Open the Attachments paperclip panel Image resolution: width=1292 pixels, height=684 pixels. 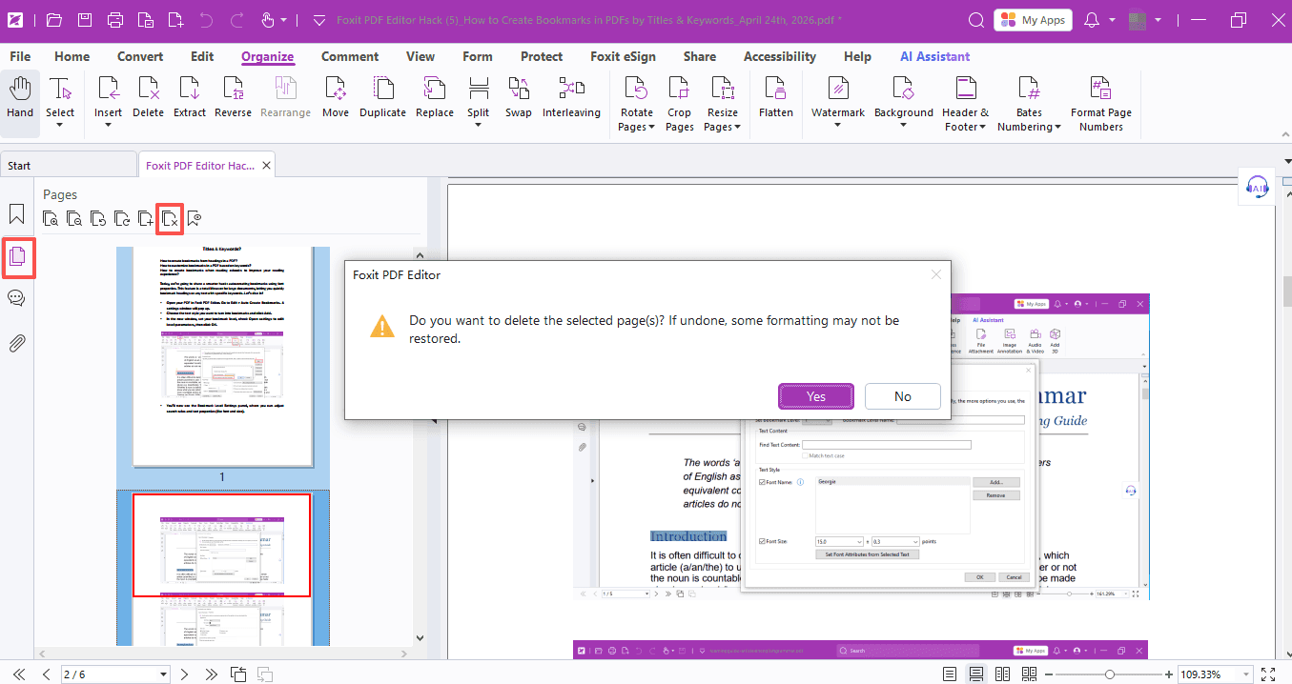click(x=16, y=343)
